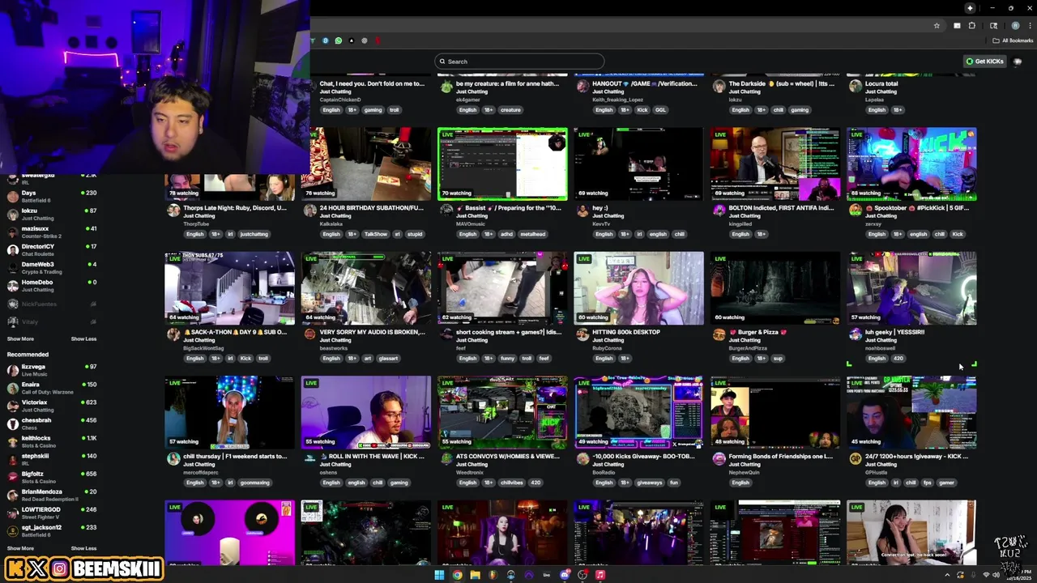Click Victoriax avatar under Recommended
This screenshot has width=1037, height=583.
tap(13, 406)
